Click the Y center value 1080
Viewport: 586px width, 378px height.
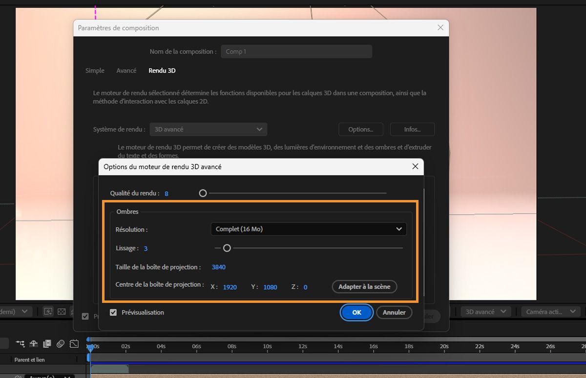(x=270, y=287)
